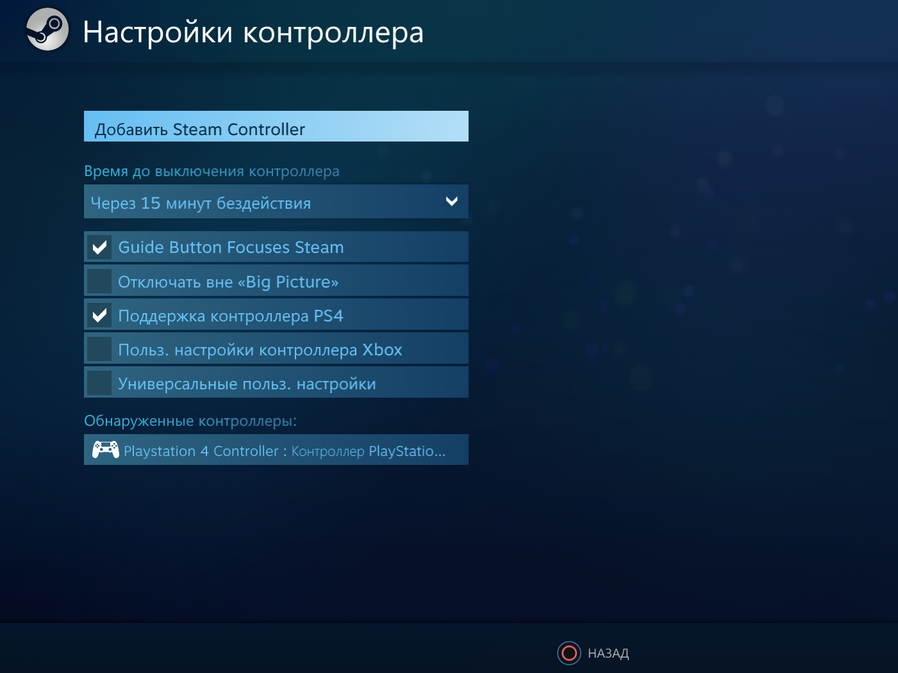Enable 'Польз. настройки контроллера Xbox' checkbox

point(99,349)
